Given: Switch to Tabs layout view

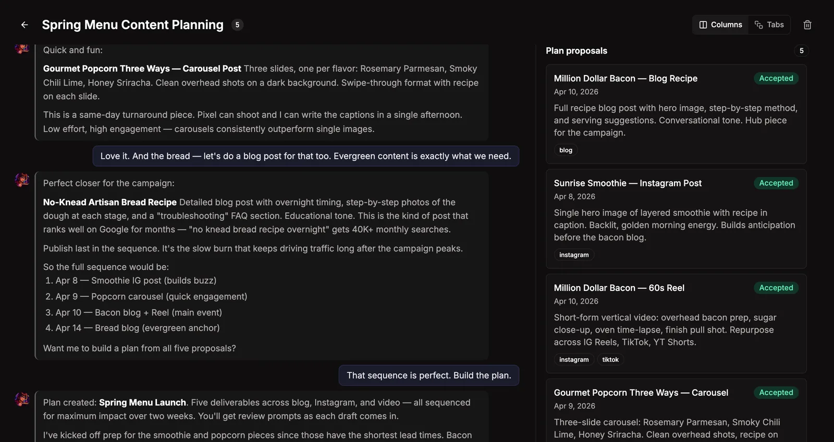Looking at the screenshot, I should [x=769, y=24].
